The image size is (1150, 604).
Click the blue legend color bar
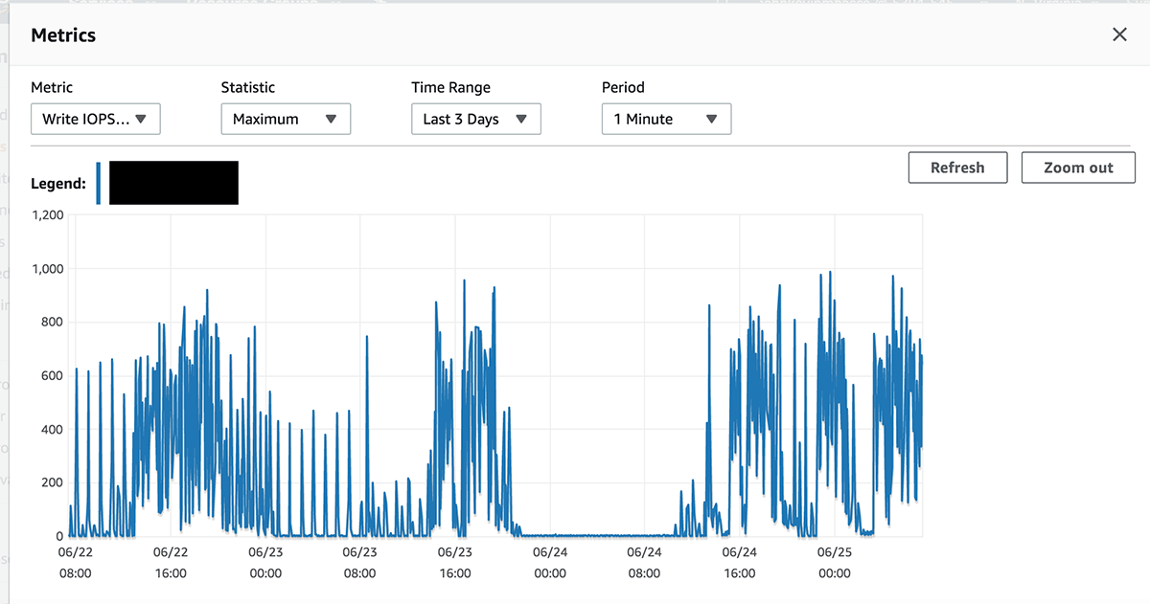[x=99, y=183]
